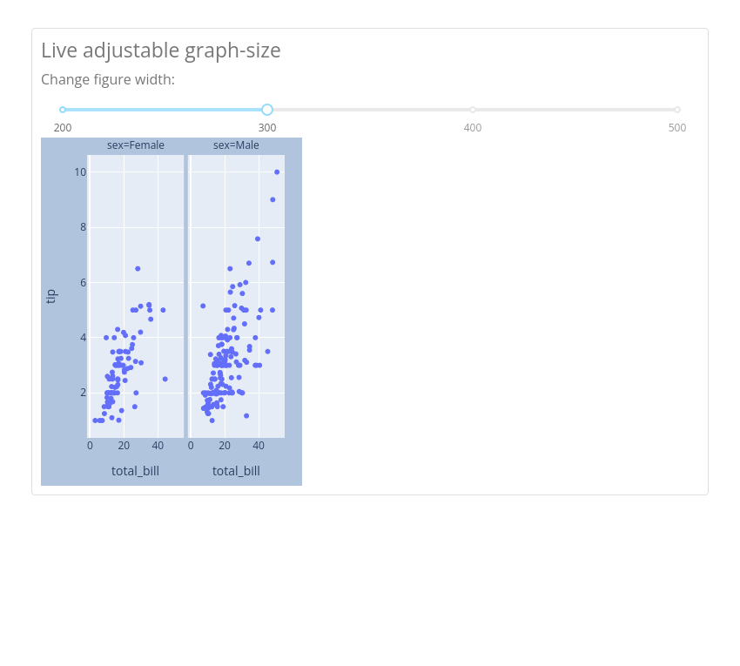This screenshot has height=666, width=740.
Task: Click total_bill axis title under Male panel
Action: point(236,471)
